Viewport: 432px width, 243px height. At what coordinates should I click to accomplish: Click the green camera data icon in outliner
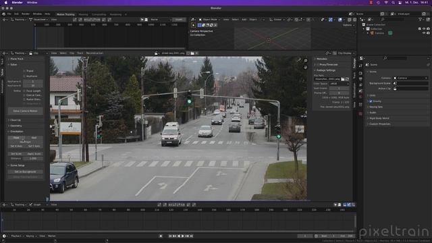(390, 33)
